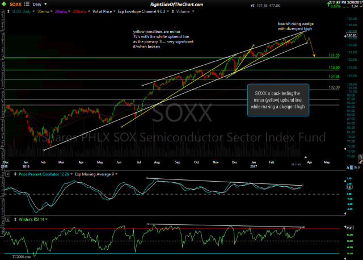Click the TC2000.com label
This screenshot has width=363, height=260.
pos(22,257)
